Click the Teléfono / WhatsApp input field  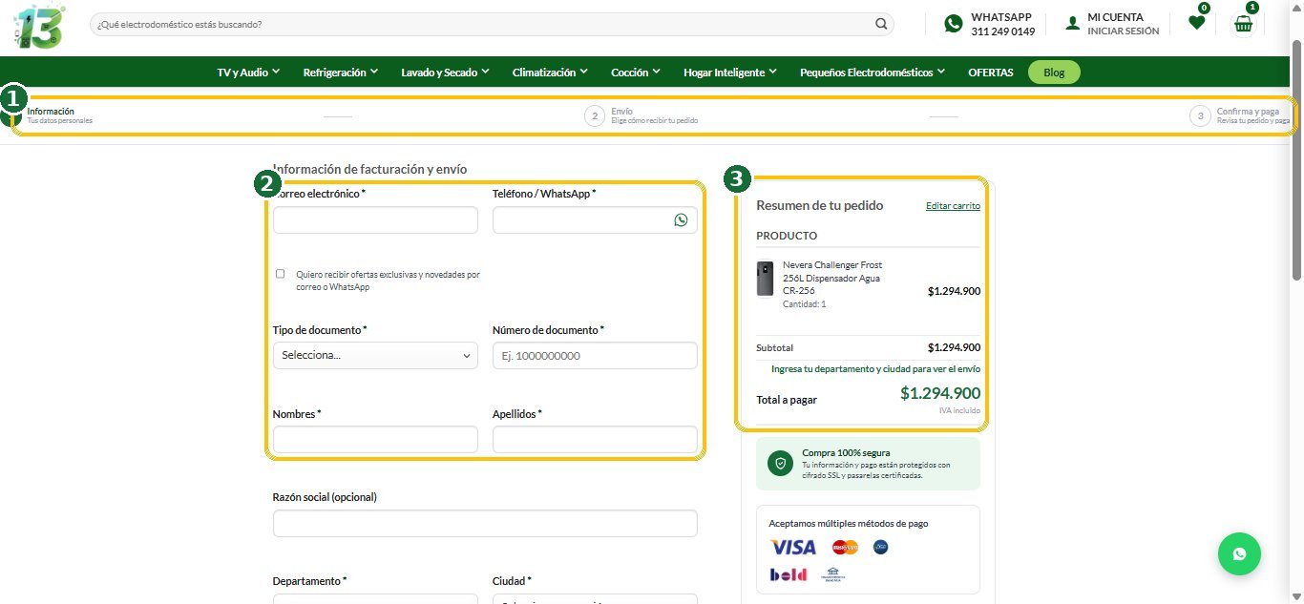(595, 219)
